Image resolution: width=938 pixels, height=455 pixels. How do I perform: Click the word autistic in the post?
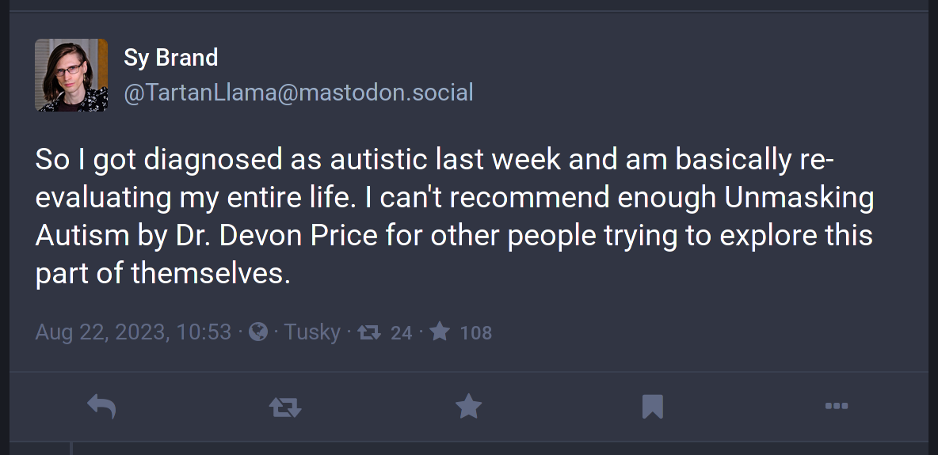tap(379, 160)
